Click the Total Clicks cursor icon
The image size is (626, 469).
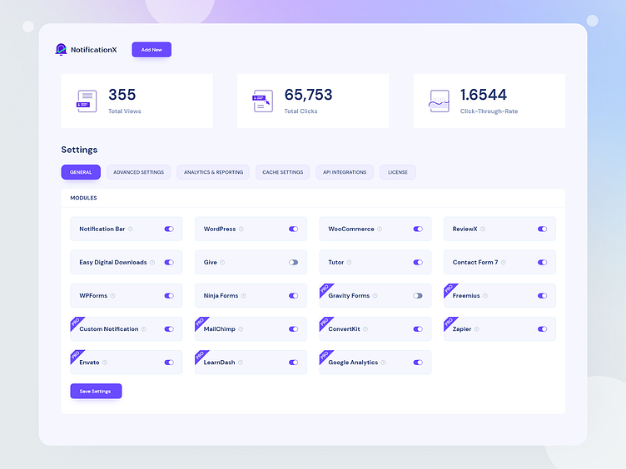263,101
